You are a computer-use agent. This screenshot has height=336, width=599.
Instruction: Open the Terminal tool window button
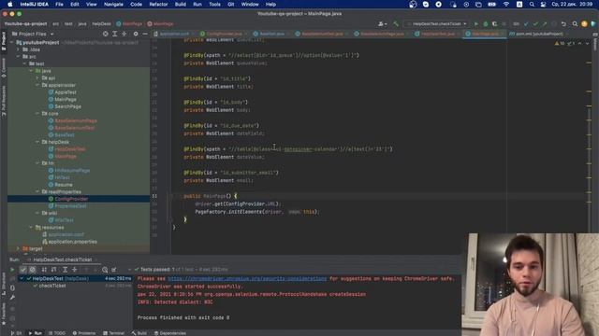(114, 333)
